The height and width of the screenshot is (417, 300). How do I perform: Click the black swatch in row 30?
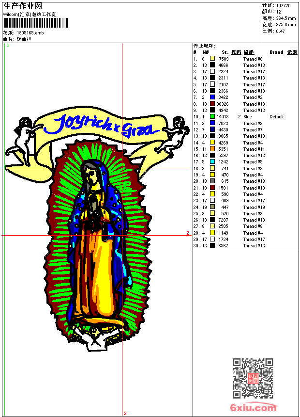[212, 245]
